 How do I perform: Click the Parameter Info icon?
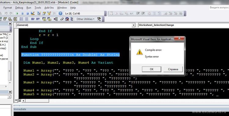(x=126, y=13)
